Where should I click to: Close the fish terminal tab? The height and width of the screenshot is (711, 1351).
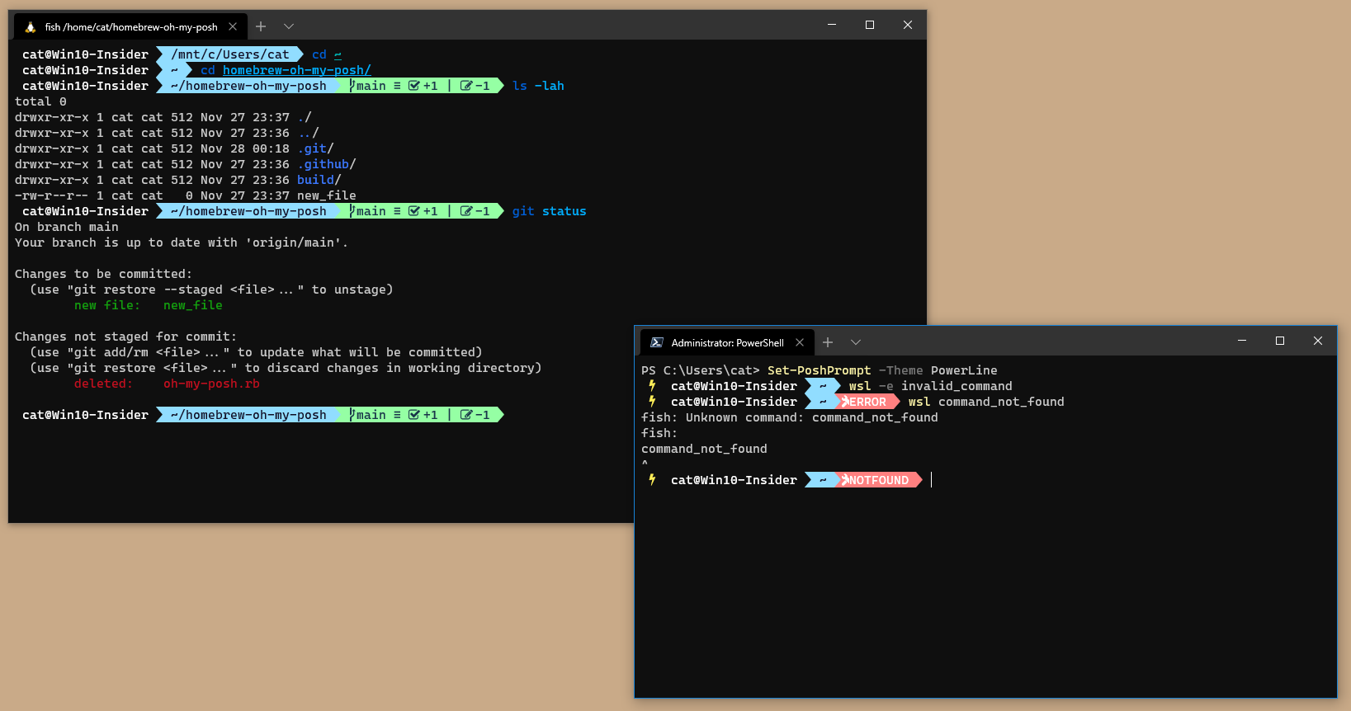pos(233,27)
